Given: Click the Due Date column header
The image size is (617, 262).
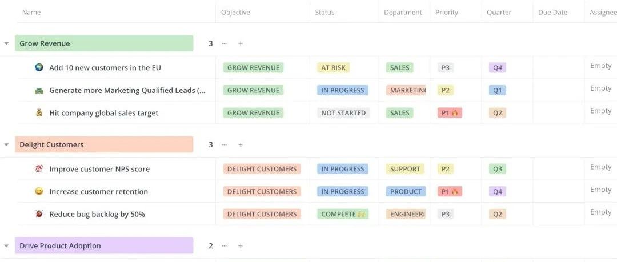Looking at the screenshot, I should tap(552, 12).
